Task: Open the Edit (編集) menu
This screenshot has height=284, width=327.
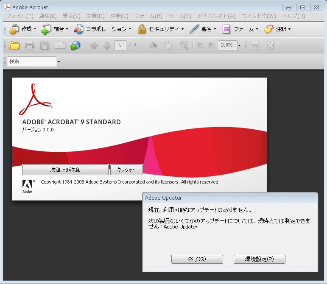Action: [x=48, y=16]
